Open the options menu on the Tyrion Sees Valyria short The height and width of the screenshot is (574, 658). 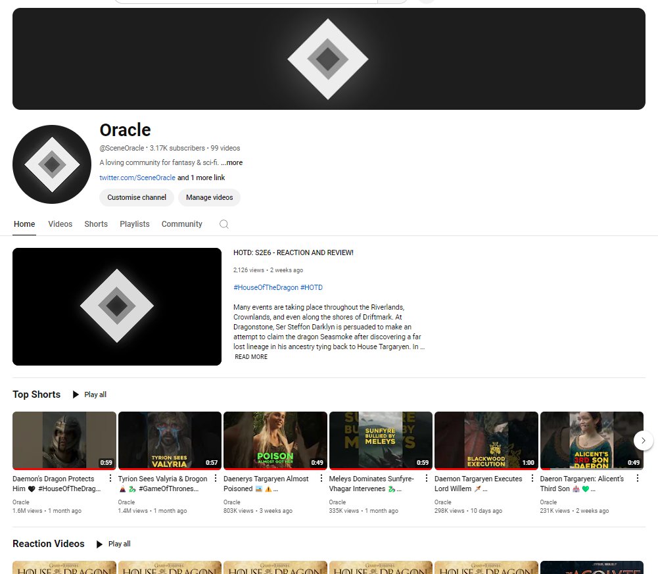[216, 478]
